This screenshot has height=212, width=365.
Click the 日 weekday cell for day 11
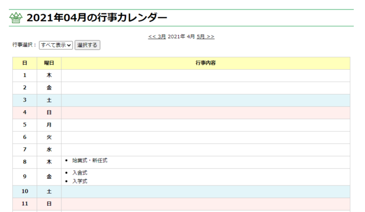49,204
